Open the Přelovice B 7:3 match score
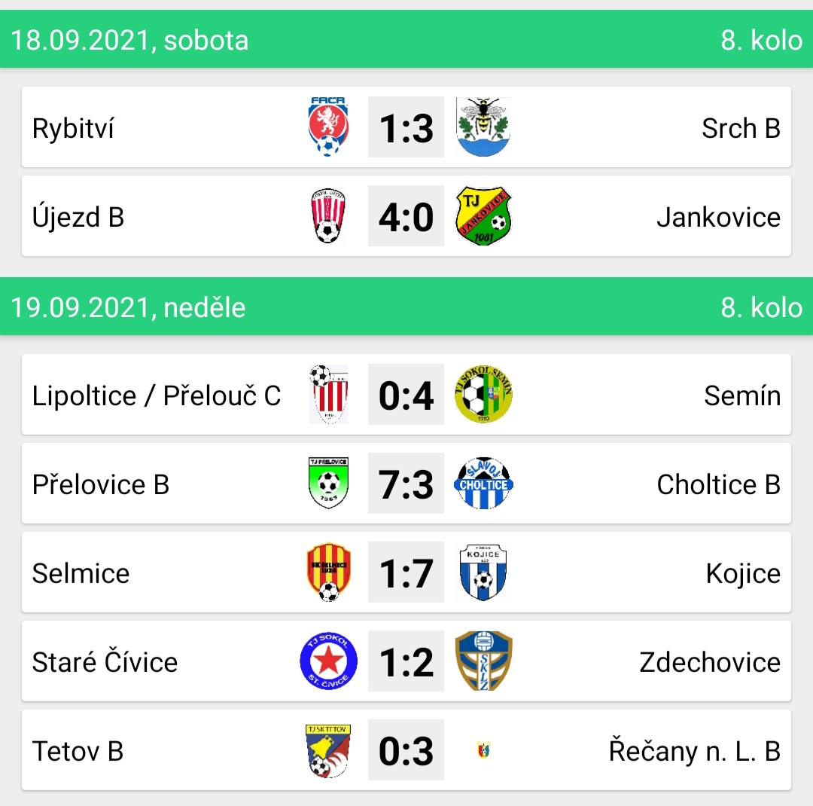813x806 pixels. (406, 483)
